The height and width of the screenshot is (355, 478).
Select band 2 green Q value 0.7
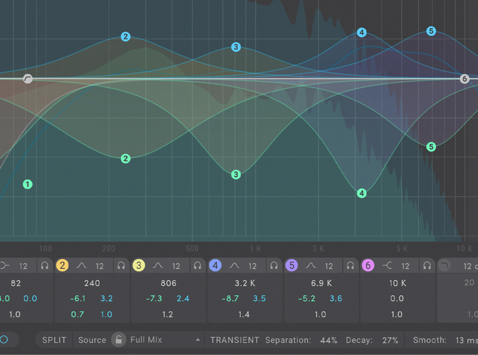(77, 314)
